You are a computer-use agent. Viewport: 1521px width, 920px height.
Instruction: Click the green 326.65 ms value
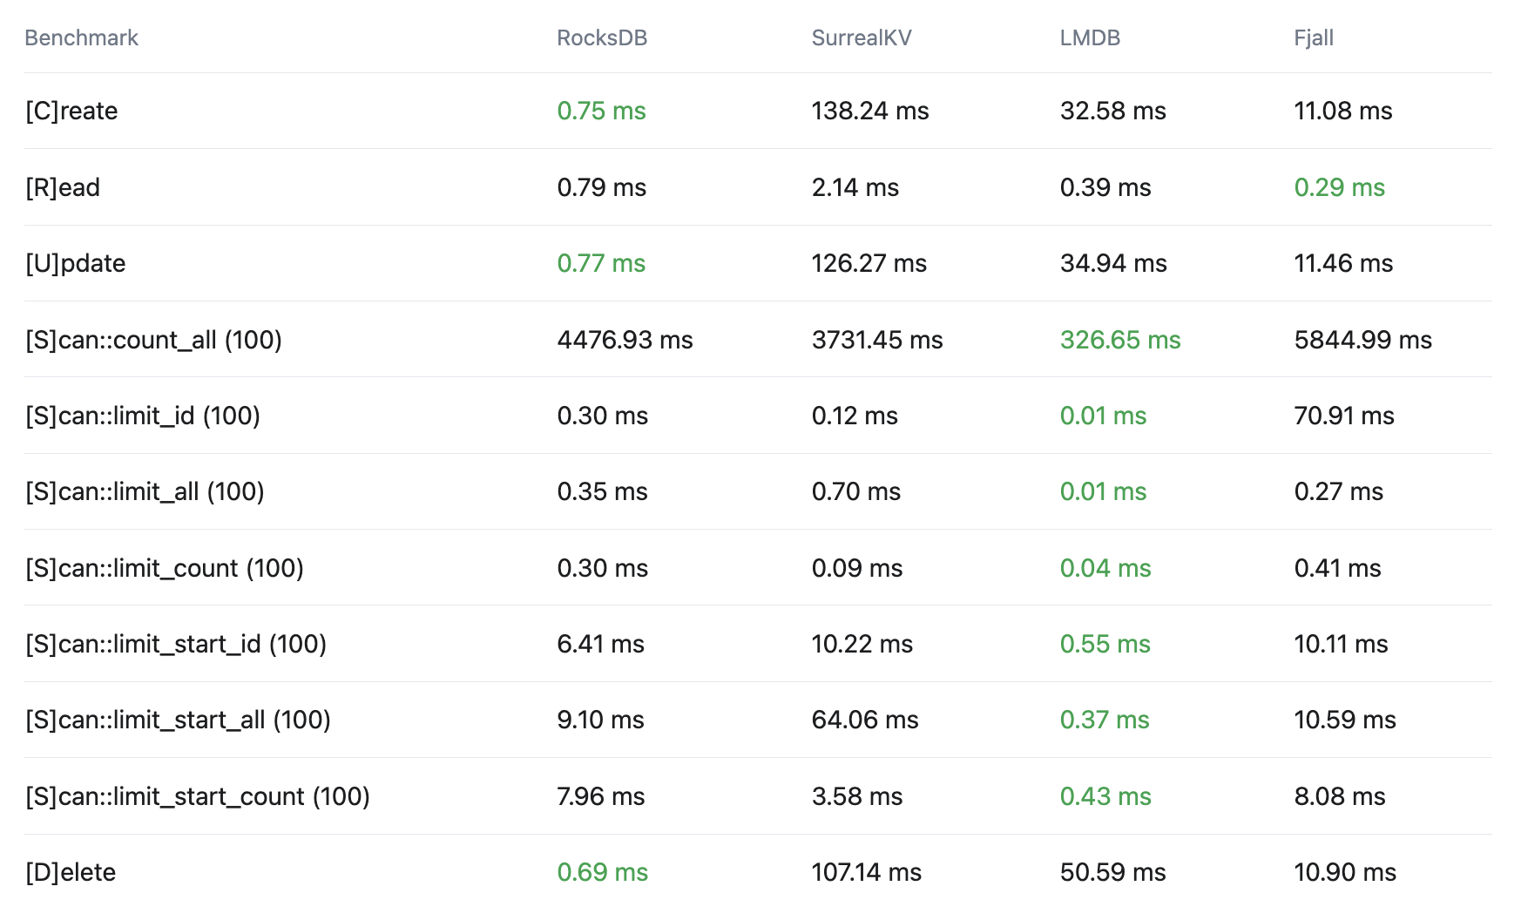1120,340
